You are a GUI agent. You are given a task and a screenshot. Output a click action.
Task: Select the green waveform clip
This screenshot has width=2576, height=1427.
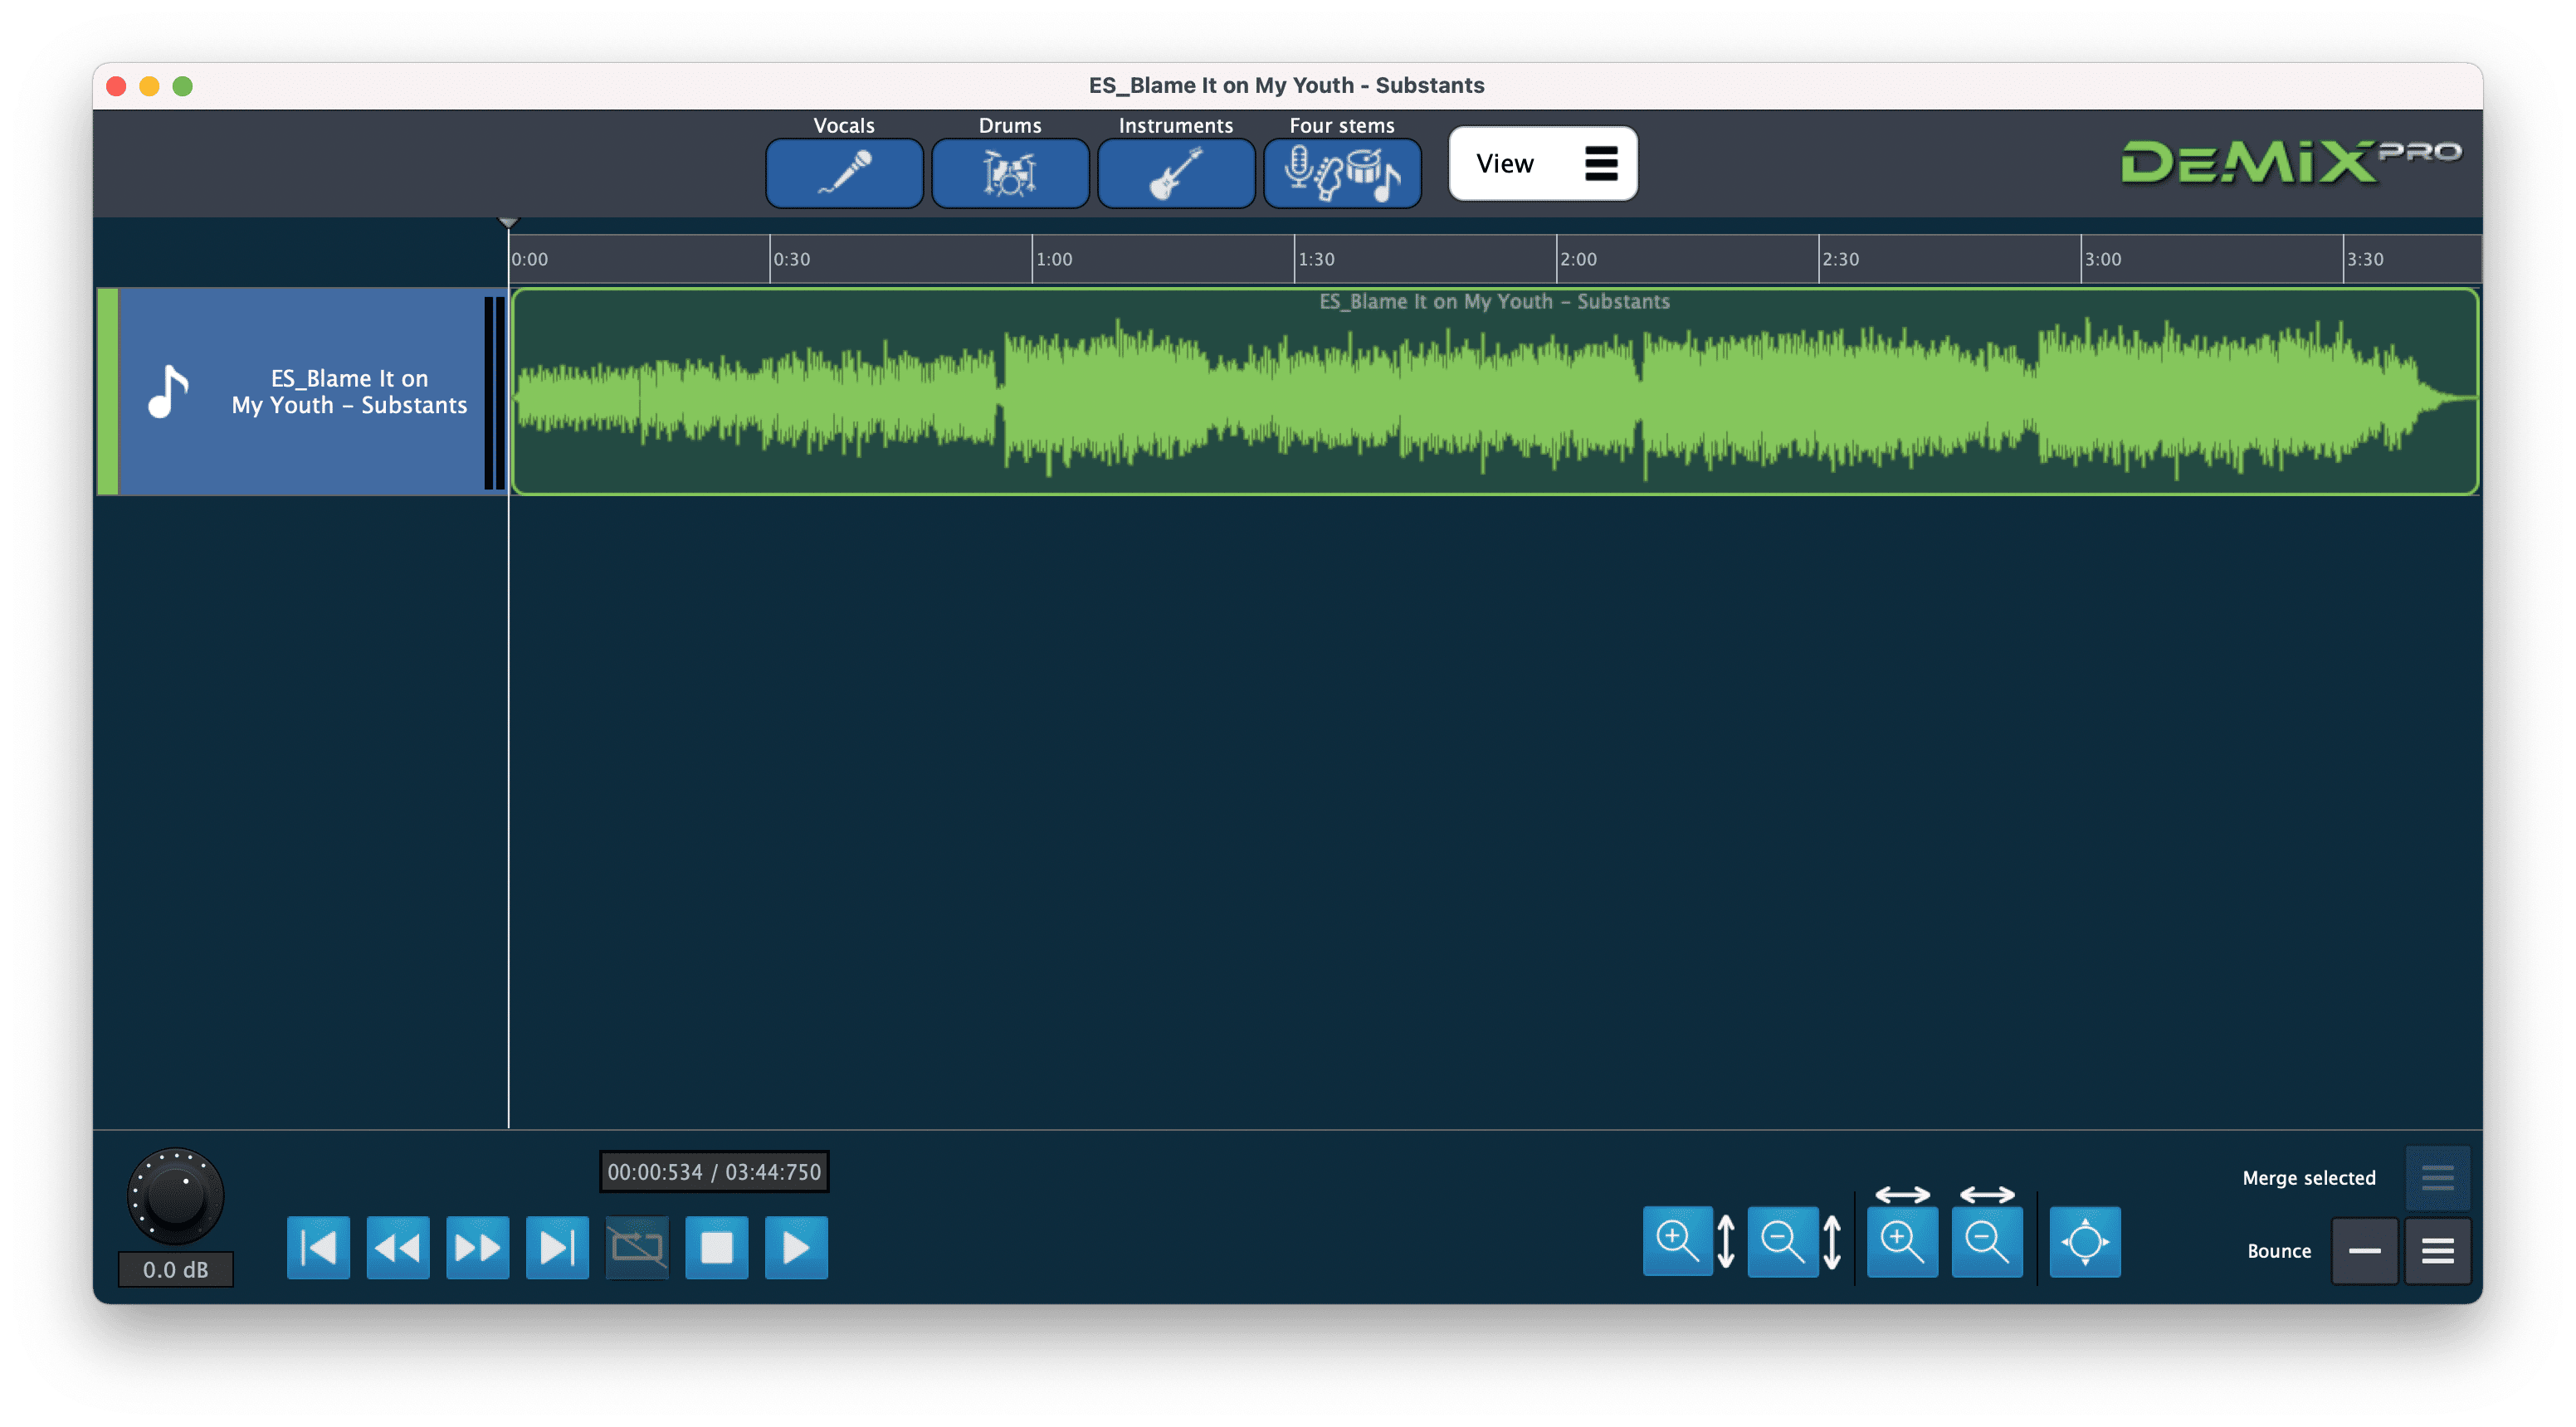1495,392
